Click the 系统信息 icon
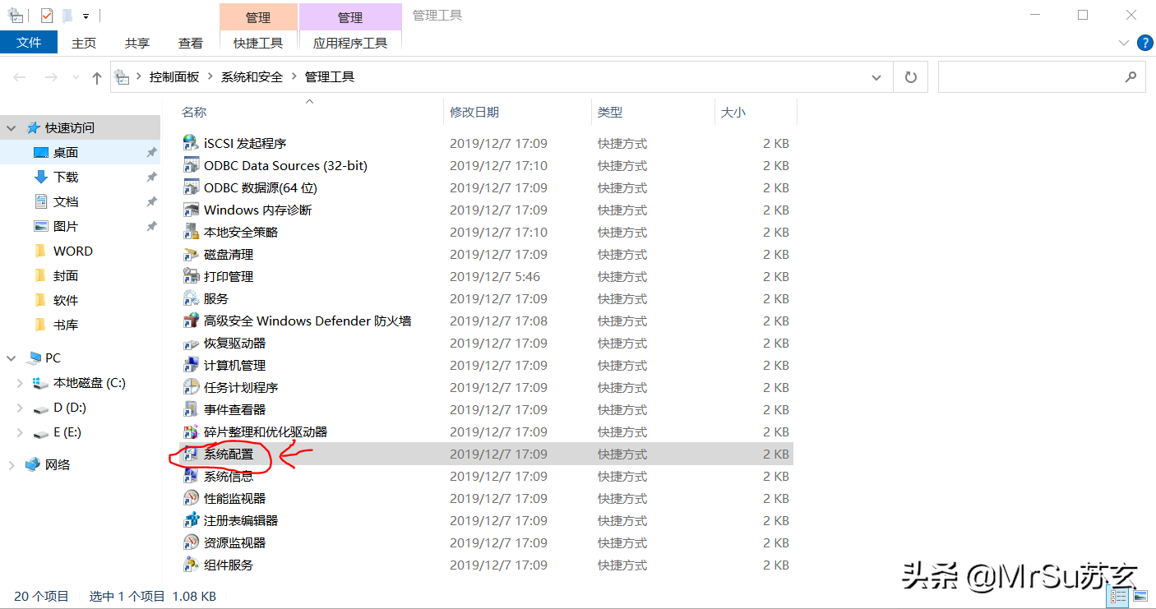The width and height of the screenshot is (1156, 609). point(191,476)
